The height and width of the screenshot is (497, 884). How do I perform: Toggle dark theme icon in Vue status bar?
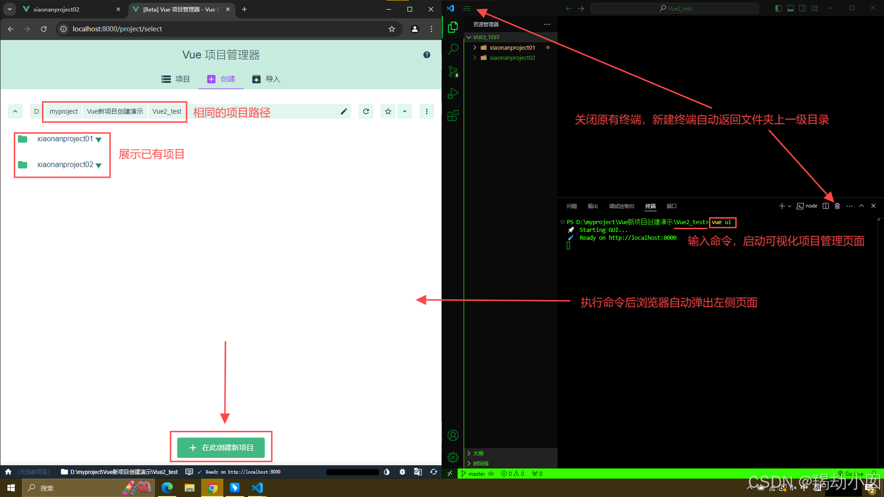(x=387, y=472)
